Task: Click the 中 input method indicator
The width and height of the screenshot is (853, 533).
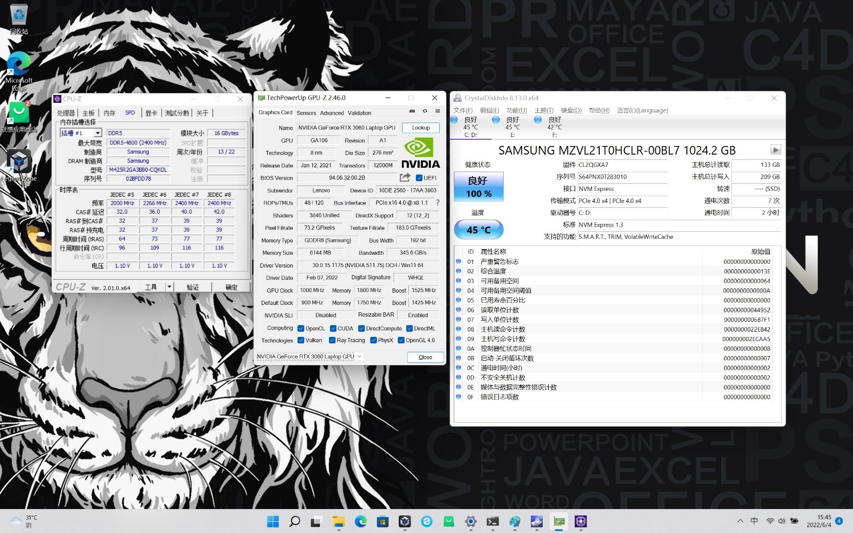Action: pyautogui.click(x=754, y=521)
